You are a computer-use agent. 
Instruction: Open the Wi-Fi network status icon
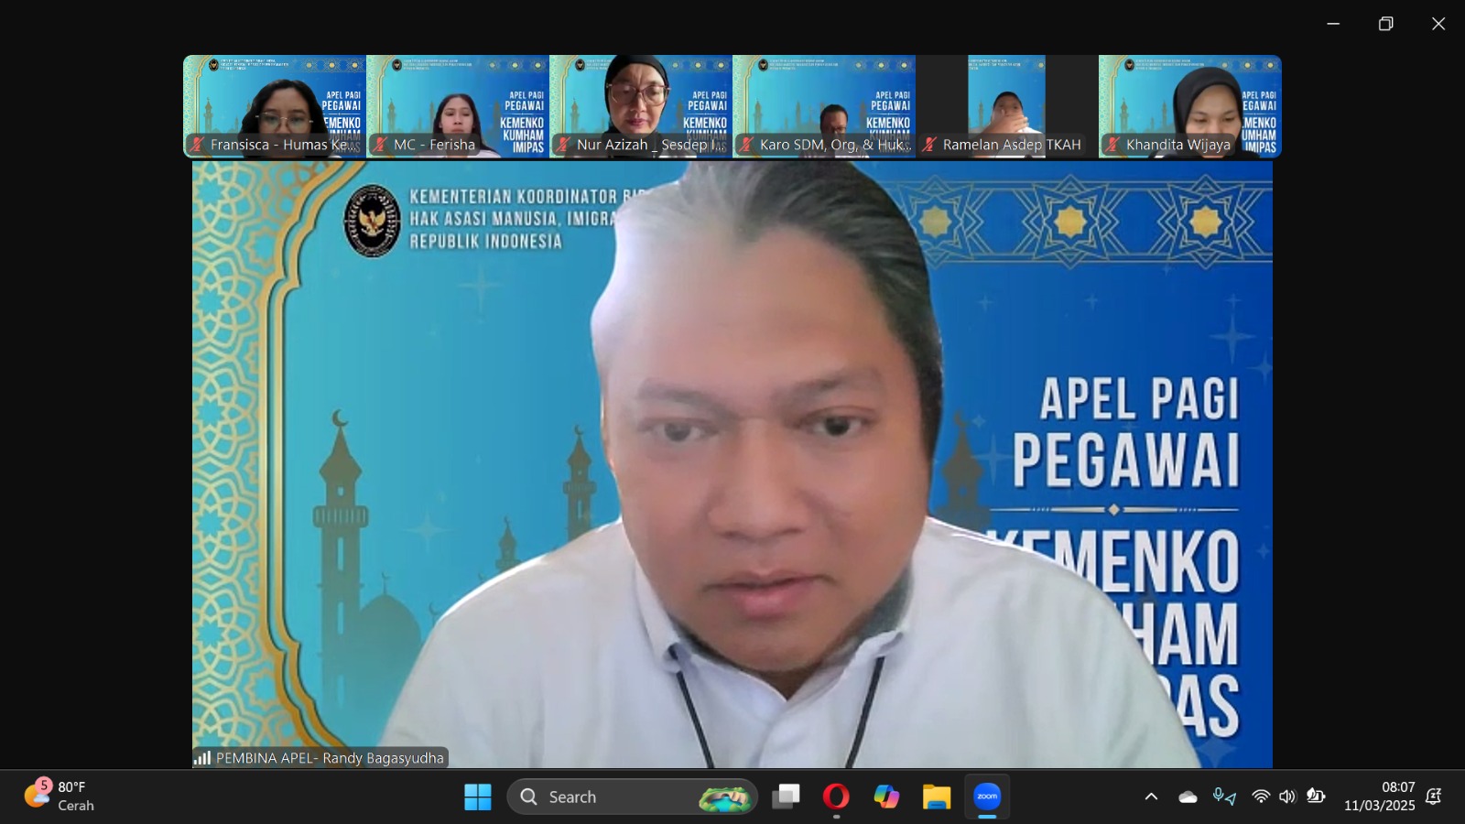tap(1261, 797)
